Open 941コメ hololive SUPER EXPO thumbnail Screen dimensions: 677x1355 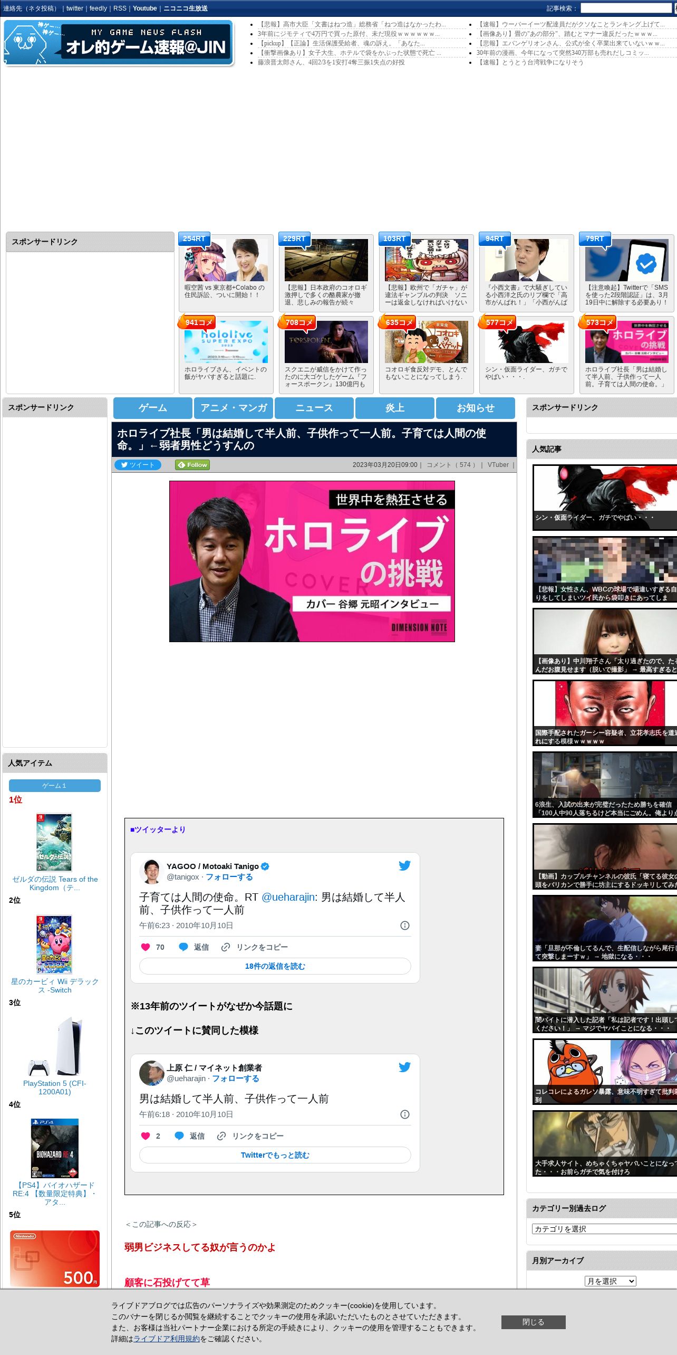(226, 342)
